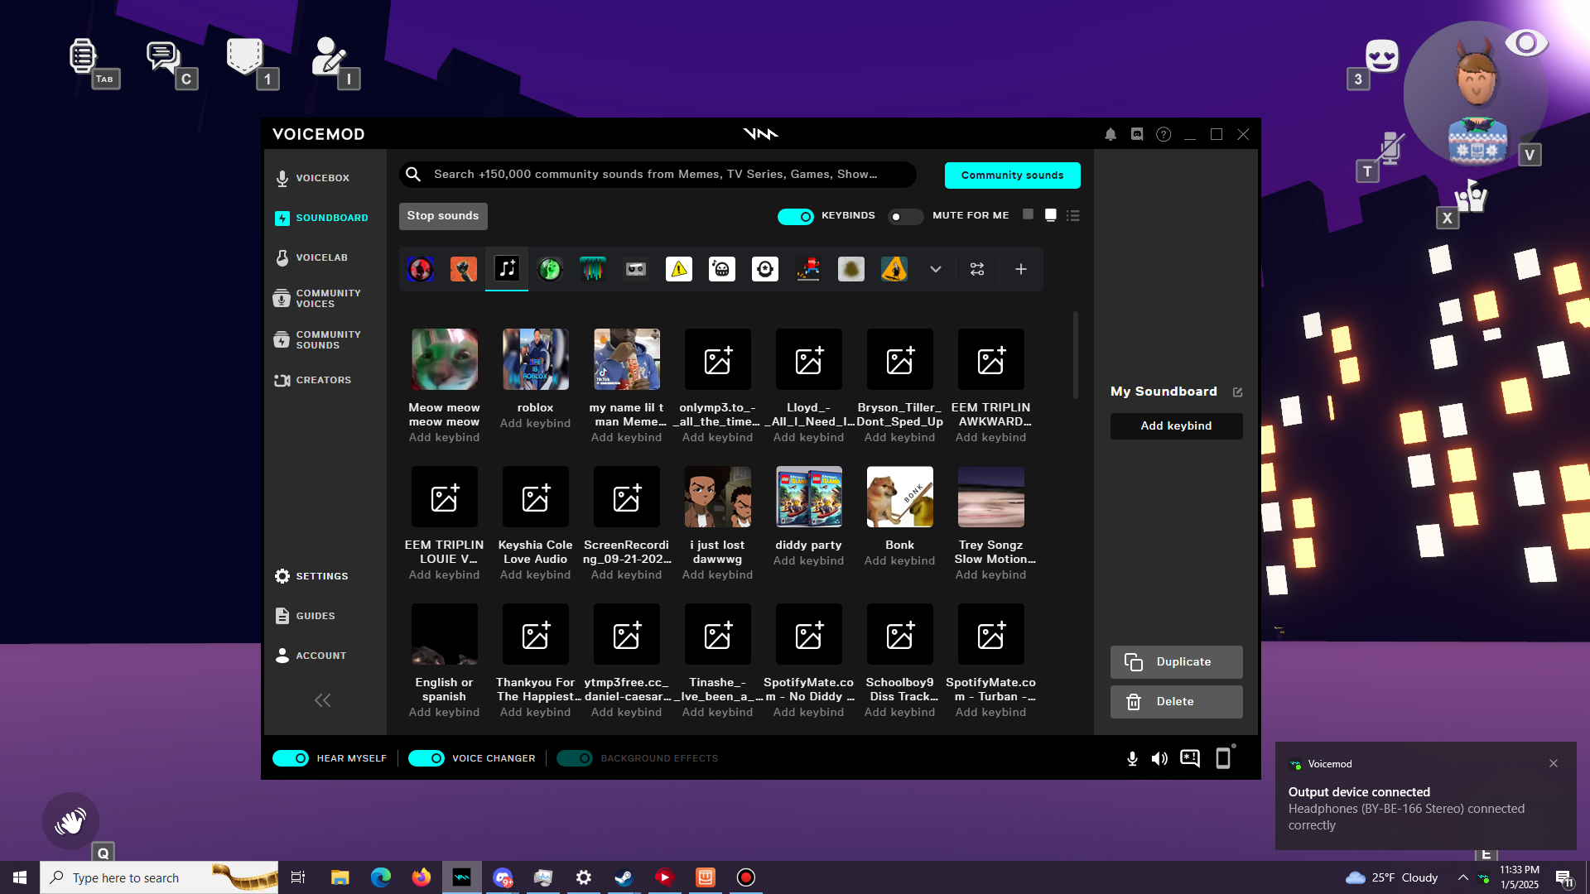Image resolution: width=1590 pixels, height=894 pixels.
Task: Enable the Mute For Me switch
Action: (x=905, y=216)
